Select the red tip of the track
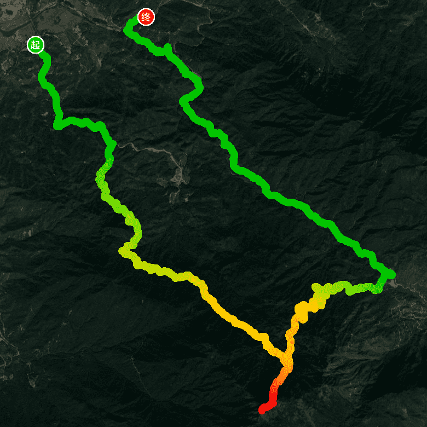Screen dimensions: 427x427 pos(263,409)
